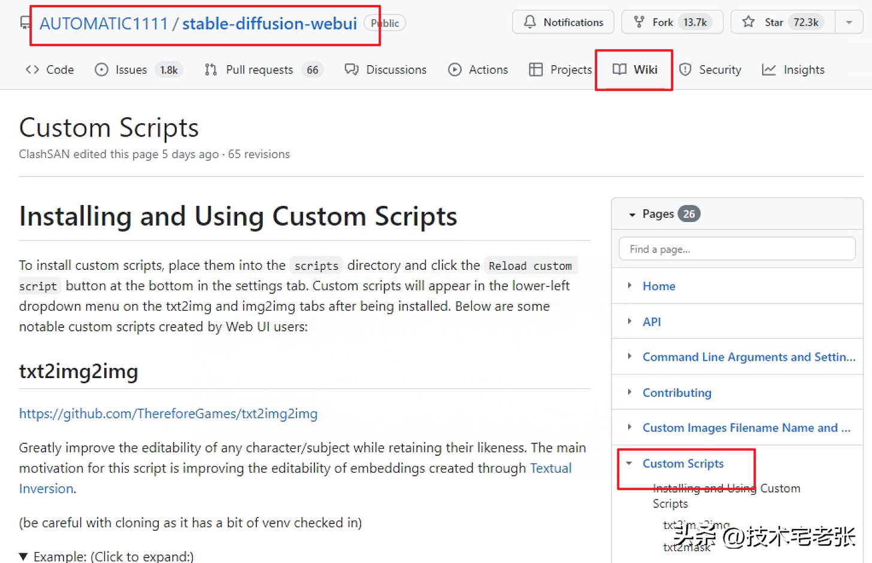Viewport: 872px width, 563px height.
Task: View the 13.7k fork count
Action: pos(695,22)
